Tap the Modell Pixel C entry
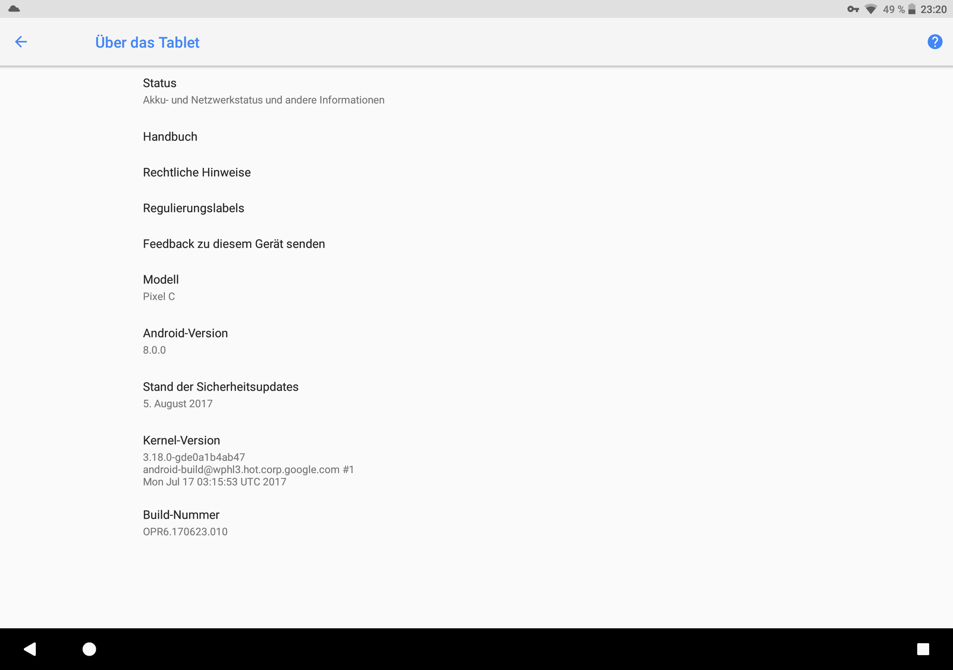Viewport: 953px width, 670px height. click(476, 288)
